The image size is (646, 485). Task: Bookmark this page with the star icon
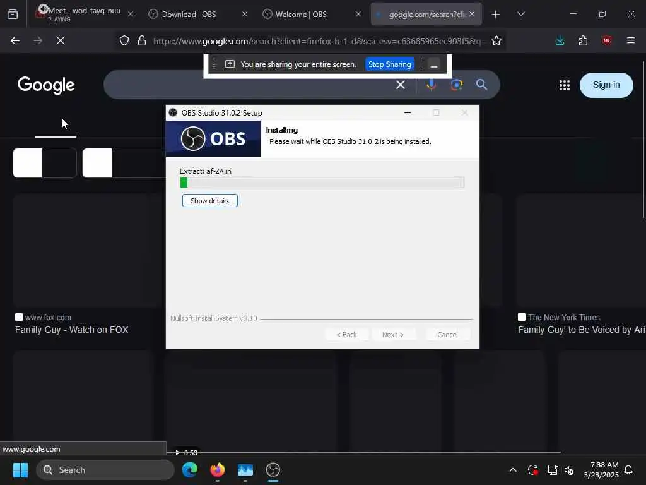coord(496,40)
